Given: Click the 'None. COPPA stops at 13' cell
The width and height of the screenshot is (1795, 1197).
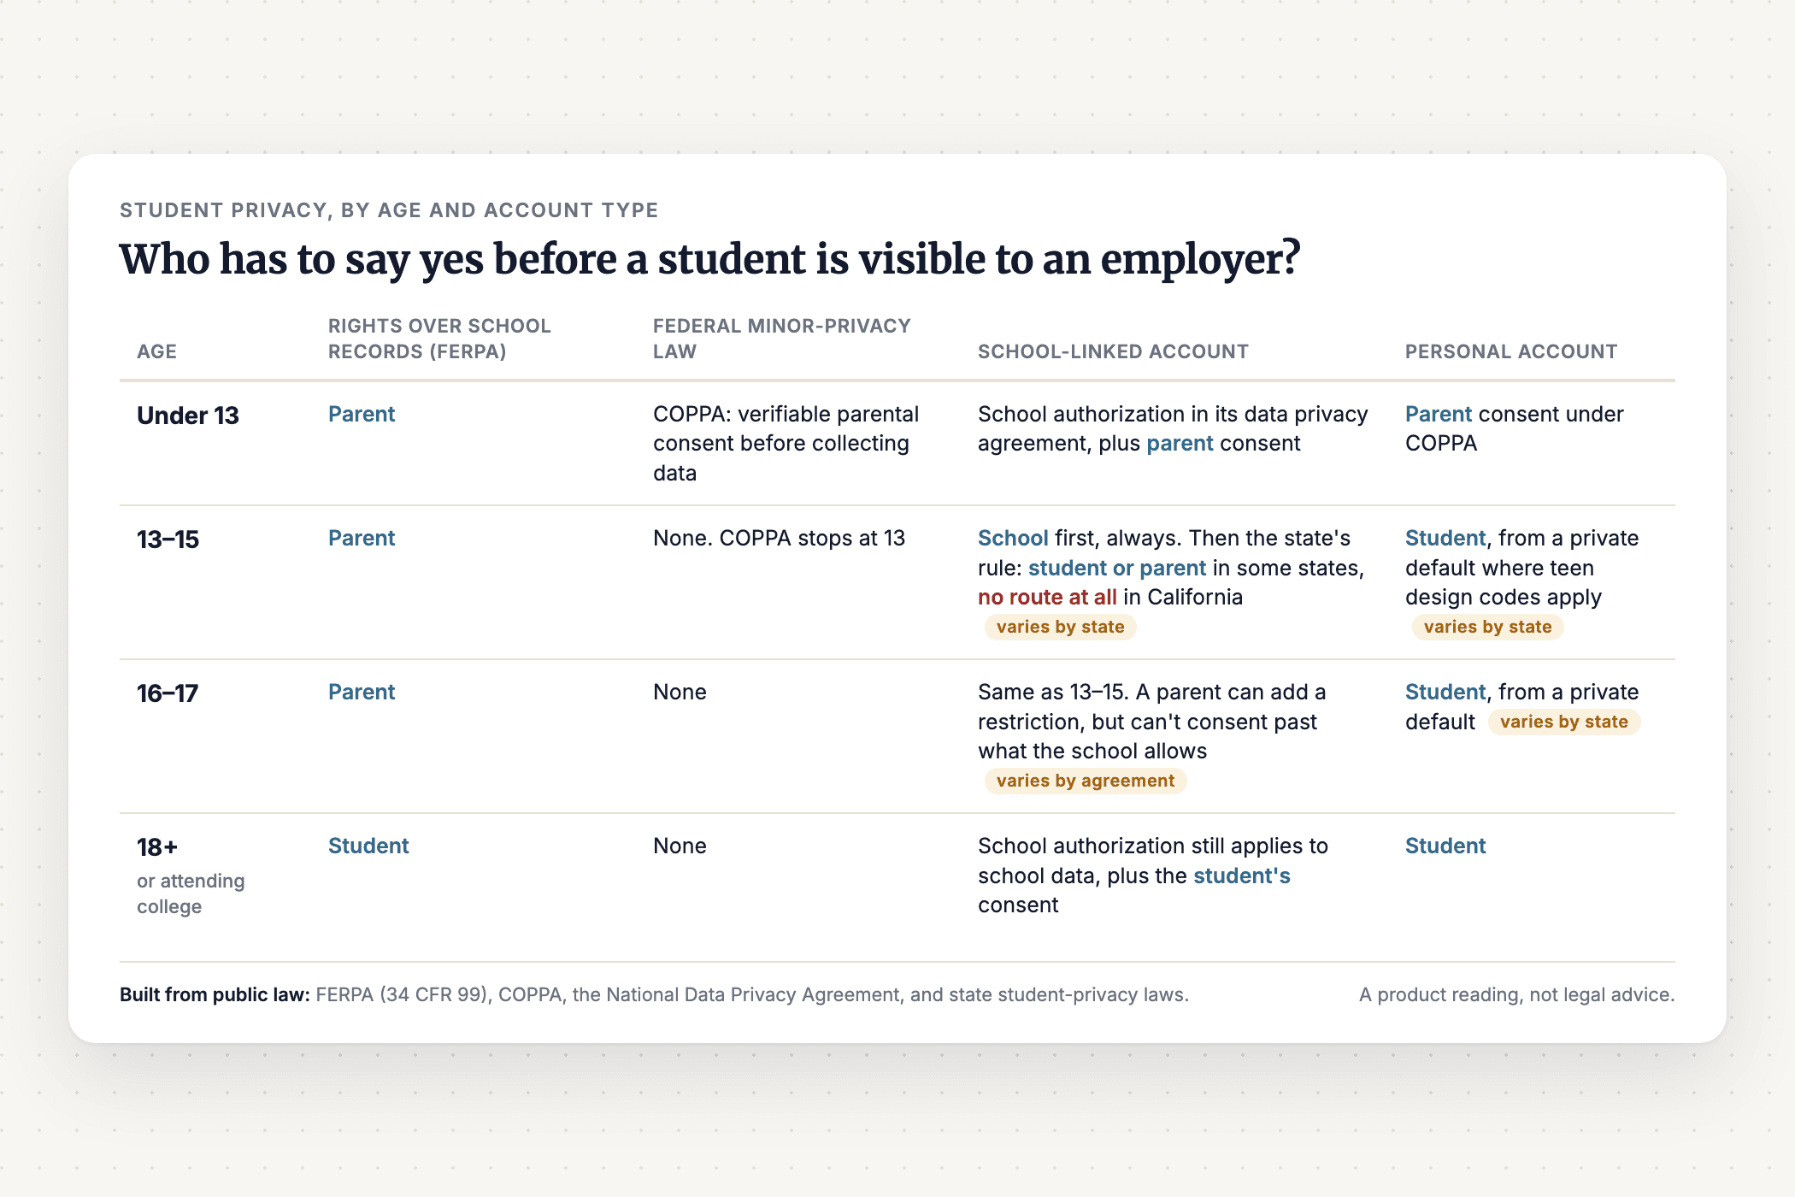Looking at the screenshot, I should 779,539.
